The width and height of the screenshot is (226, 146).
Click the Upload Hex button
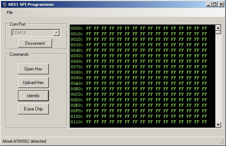[x=33, y=83]
